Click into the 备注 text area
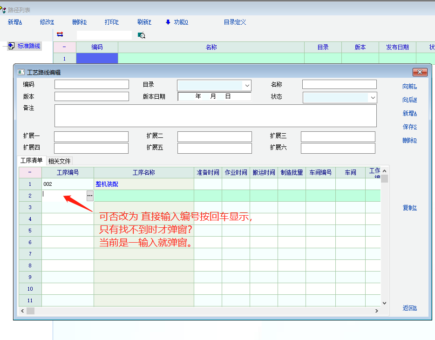Image resolution: width=435 pixels, height=340 pixels. coord(215,116)
